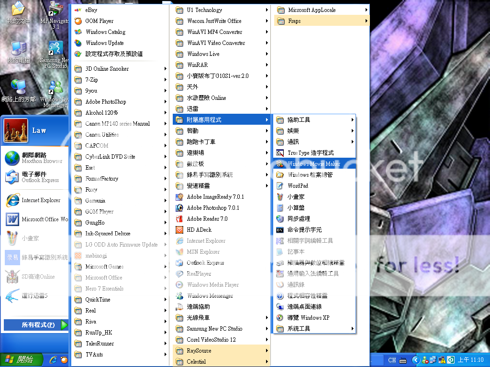Click the Adobe ImageReady 7.0.1 icon
The height and width of the screenshot is (367, 490).
click(x=179, y=197)
